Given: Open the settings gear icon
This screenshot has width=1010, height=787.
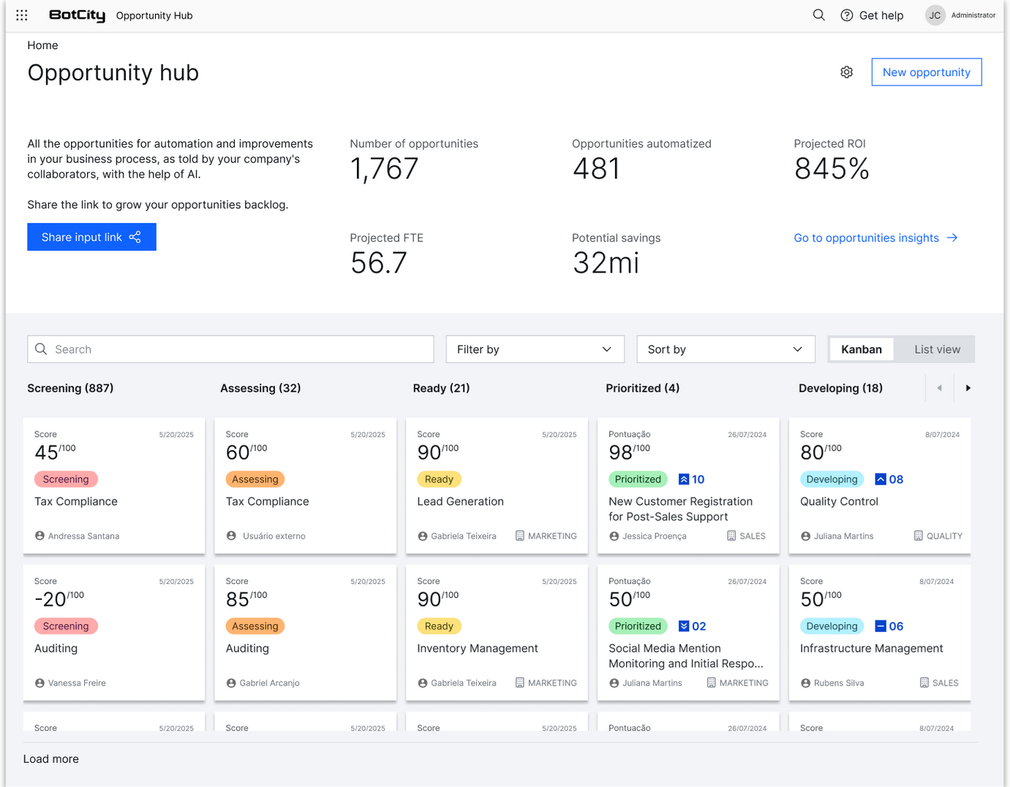Looking at the screenshot, I should tap(846, 72).
